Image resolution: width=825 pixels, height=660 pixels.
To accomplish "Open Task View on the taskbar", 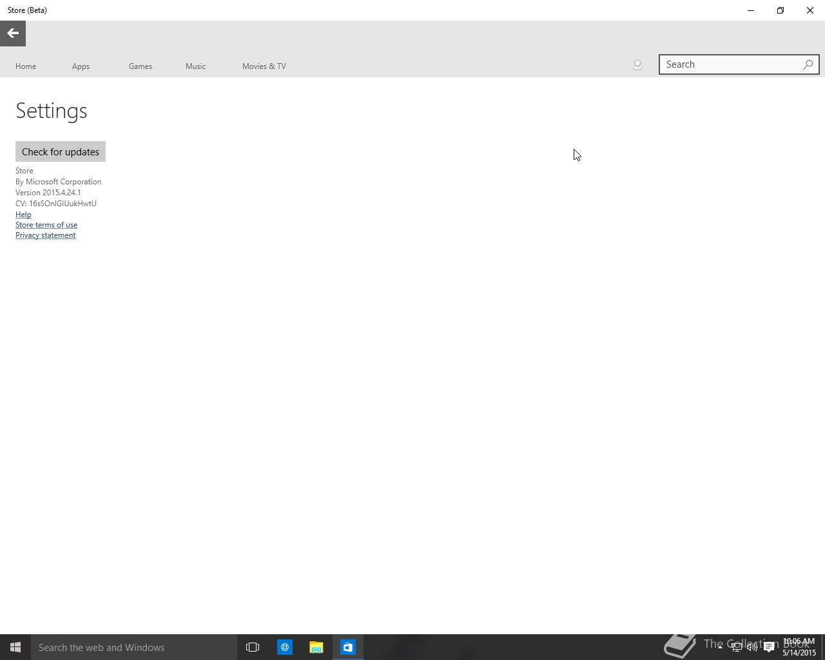I will pos(253,647).
